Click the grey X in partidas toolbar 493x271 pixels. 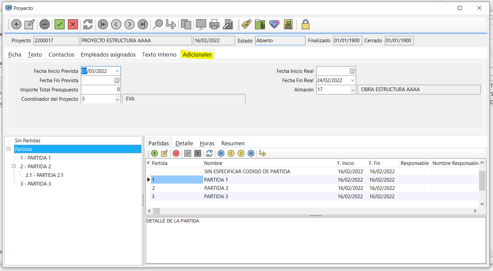[x=198, y=153]
